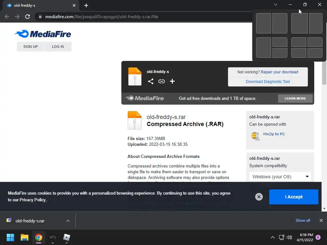Viewport: 327px width, 245px height.
Task: Expand options for old-freddy-s.rar download
Action: 68,221
